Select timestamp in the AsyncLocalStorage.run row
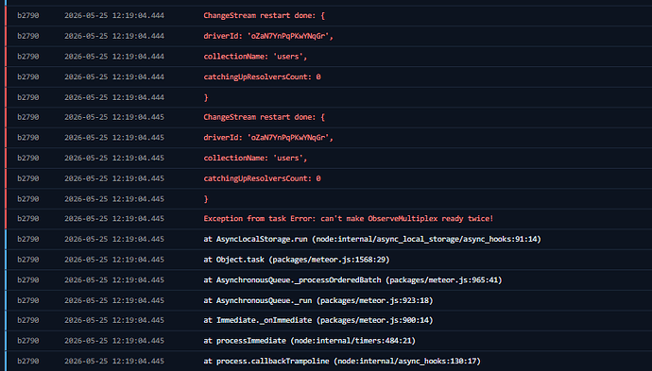This screenshot has width=652, height=371. click(114, 239)
